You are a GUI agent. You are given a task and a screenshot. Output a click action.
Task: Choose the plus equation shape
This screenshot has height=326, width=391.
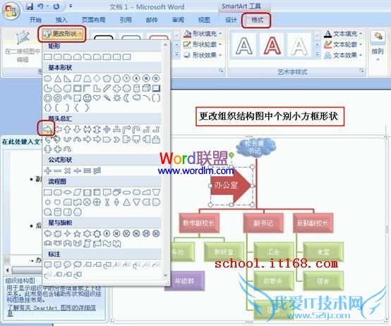pyautogui.click(x=47, y=170)
